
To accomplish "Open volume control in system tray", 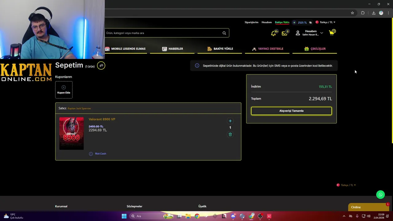I will coord(368,216).
